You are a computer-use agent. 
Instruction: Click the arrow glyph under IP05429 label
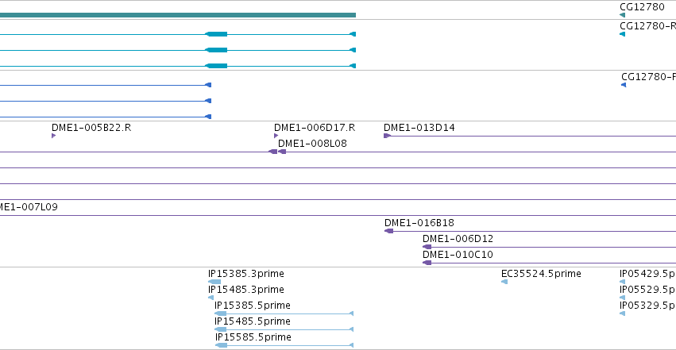(622, 282)
